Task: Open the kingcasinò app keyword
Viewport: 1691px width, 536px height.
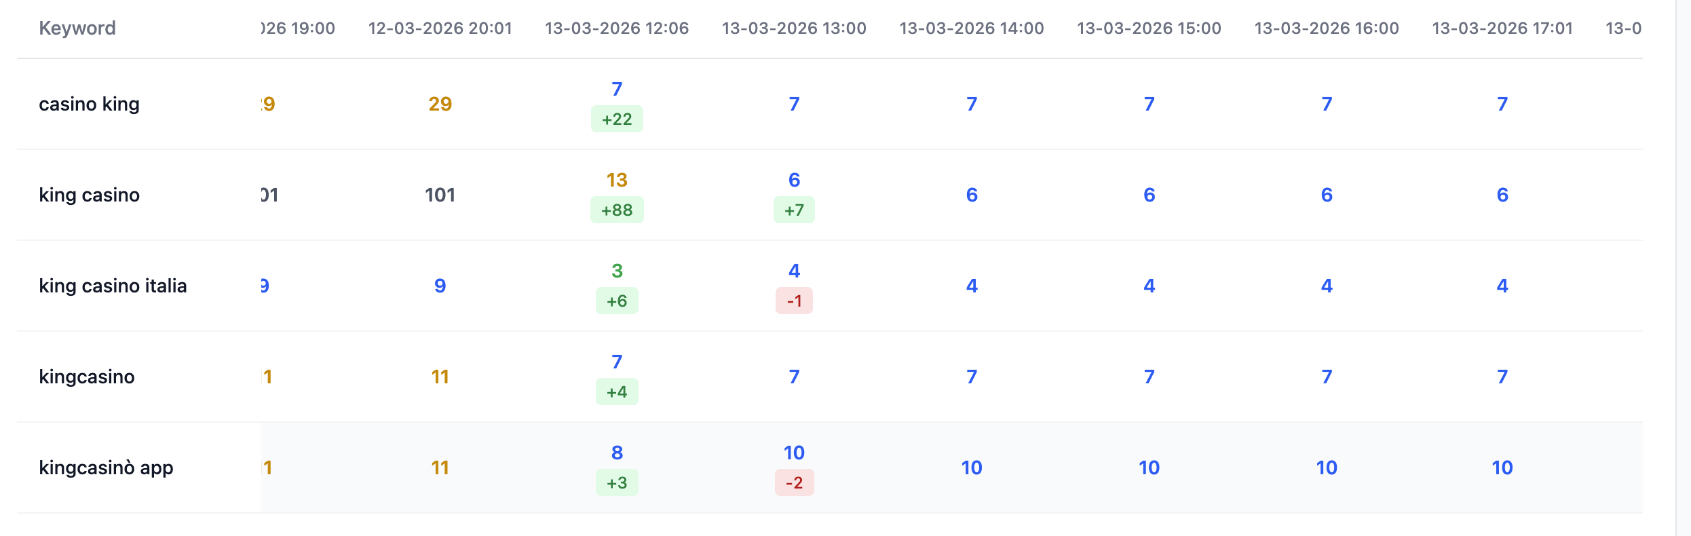Action: 106,467
